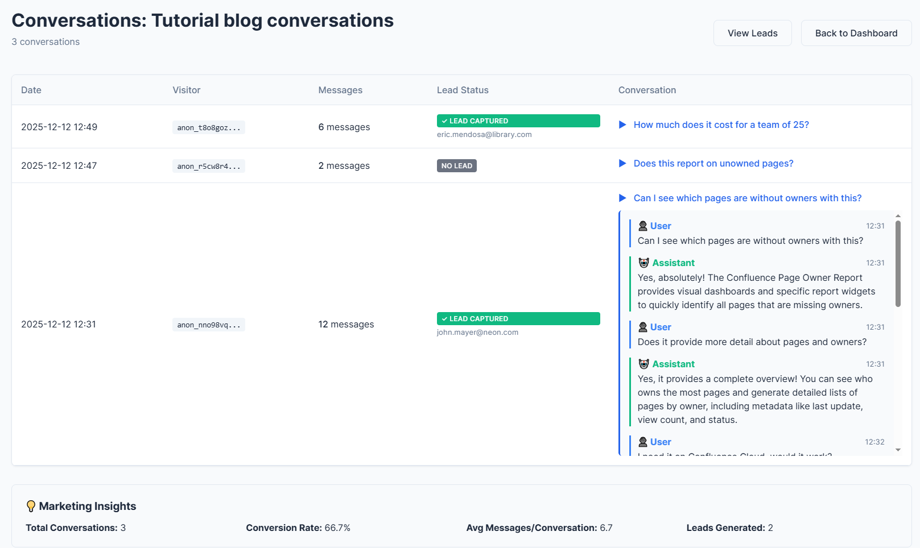
Task: Click the robot Assistant icon in first reply
Action: [643, 263]
